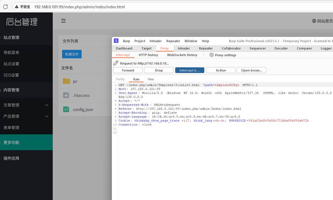Viewport: 333px width, 200px height.
Task: Open 表单管理 in the sidebar
Action: point(11,128)
